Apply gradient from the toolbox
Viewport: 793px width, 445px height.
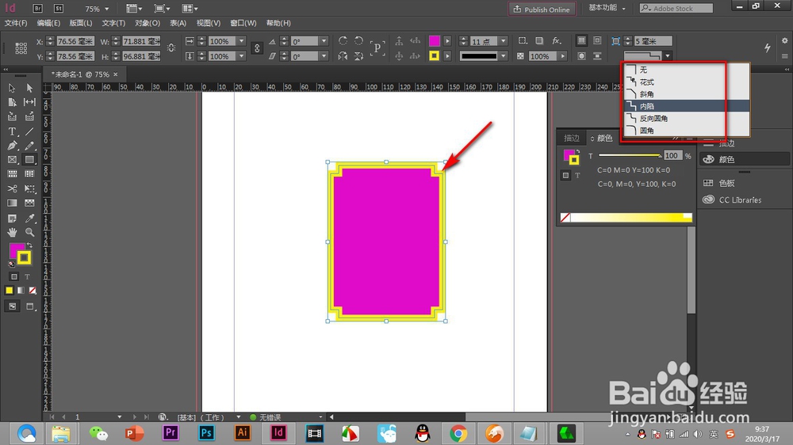(21, 291)
